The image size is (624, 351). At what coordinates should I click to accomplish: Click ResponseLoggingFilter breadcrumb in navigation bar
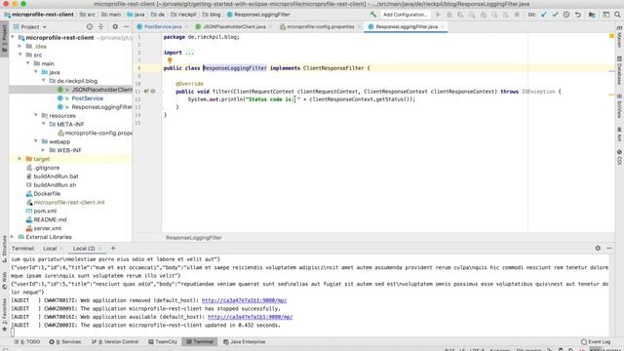(258, 15)
